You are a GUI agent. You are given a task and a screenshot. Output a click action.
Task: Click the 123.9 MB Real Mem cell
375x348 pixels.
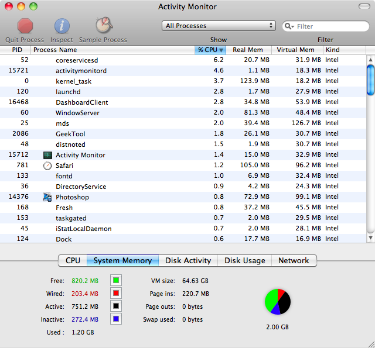[x=255, y=81]
